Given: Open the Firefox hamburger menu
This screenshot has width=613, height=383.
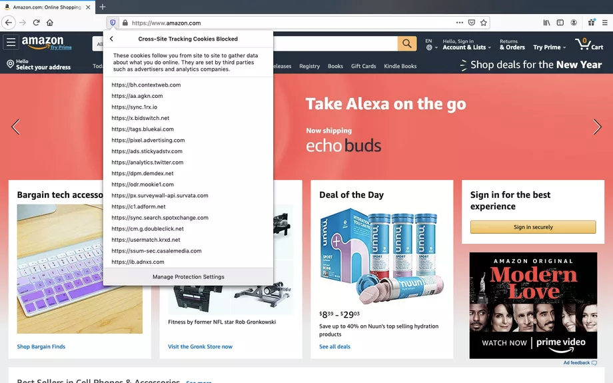Looking at the screenshot, I should 604,23.
